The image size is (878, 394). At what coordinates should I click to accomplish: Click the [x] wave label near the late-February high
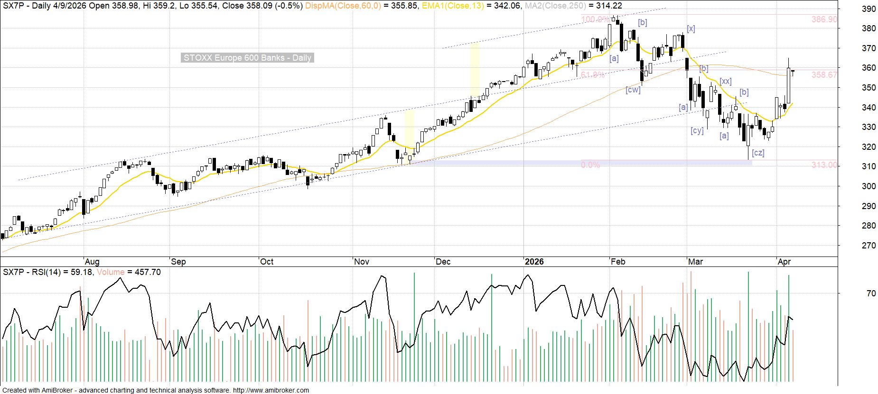pyautogui.click(x=691, y=29)
